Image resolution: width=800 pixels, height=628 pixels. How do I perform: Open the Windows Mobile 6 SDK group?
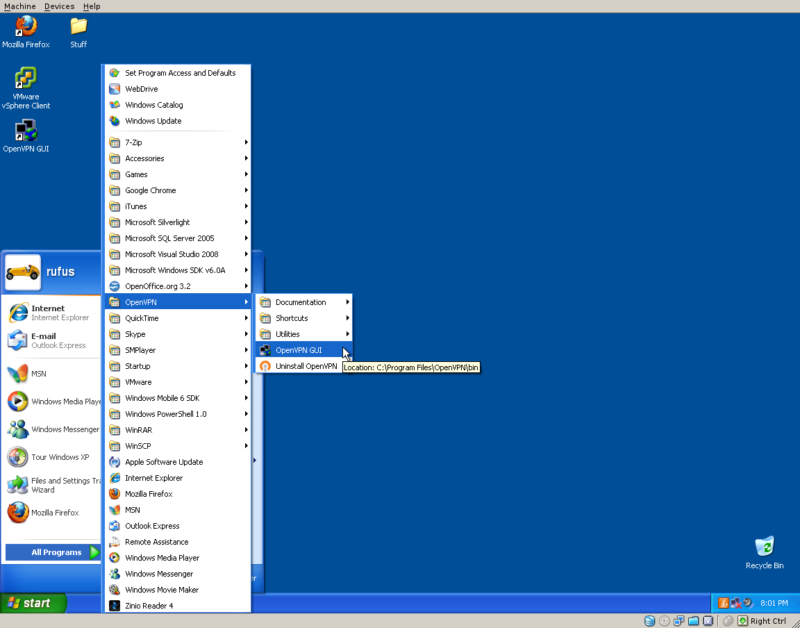click(x=178, y=398)
